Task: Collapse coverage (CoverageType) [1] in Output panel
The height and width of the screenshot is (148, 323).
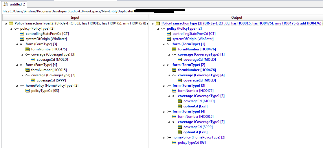Action: click(x=169, y=55)
